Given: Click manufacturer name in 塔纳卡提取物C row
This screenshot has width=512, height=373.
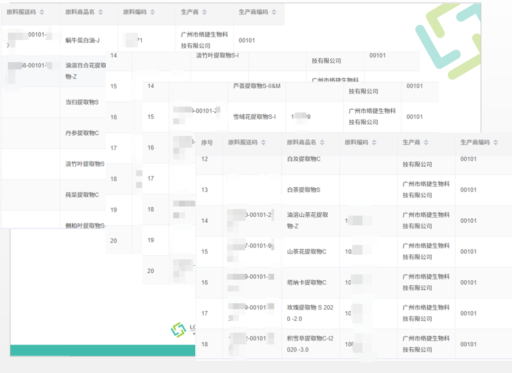Looking at the screenshot, I should [426, 282].
